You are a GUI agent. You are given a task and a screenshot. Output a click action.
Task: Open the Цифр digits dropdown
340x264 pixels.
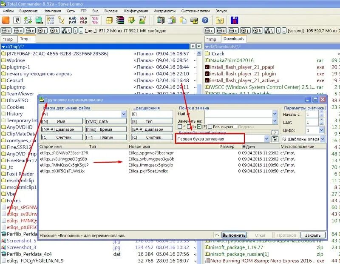point(321,130)
